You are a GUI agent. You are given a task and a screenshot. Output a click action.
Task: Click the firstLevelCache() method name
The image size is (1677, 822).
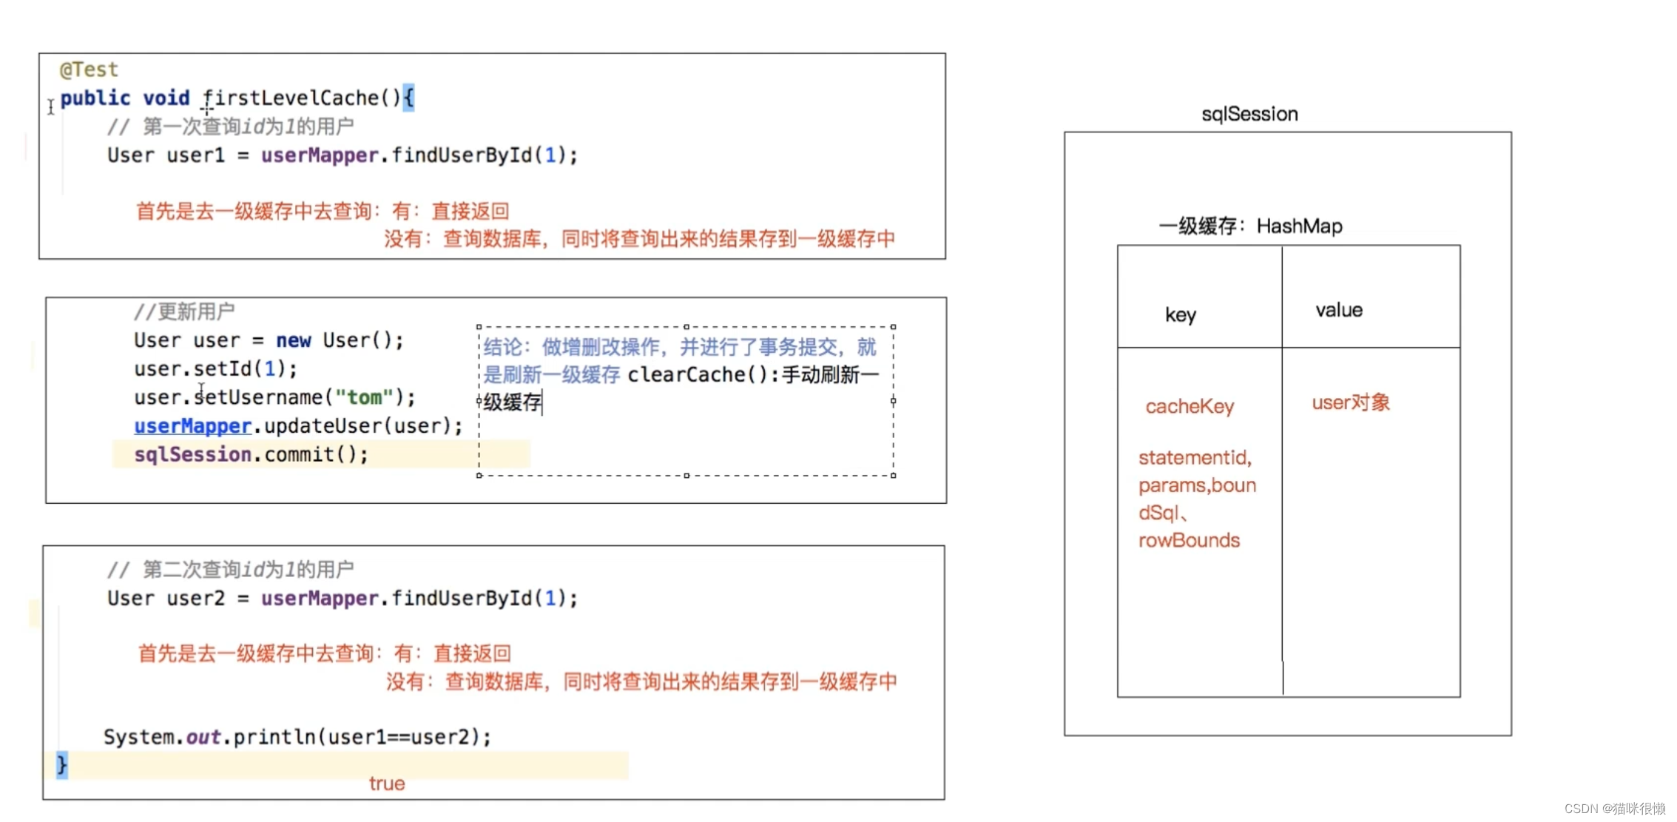tap(302, 98)
